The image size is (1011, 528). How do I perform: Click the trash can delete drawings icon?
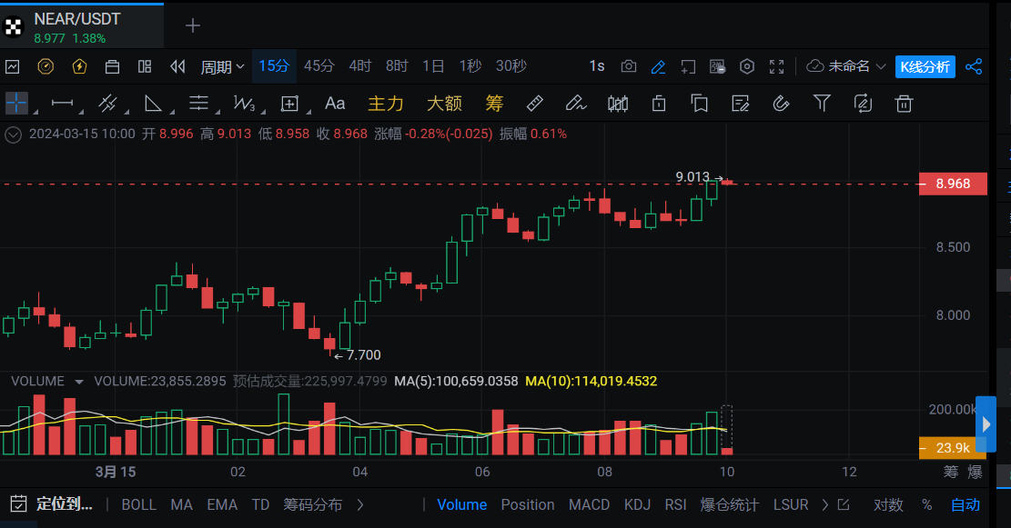tap(904, 104)
